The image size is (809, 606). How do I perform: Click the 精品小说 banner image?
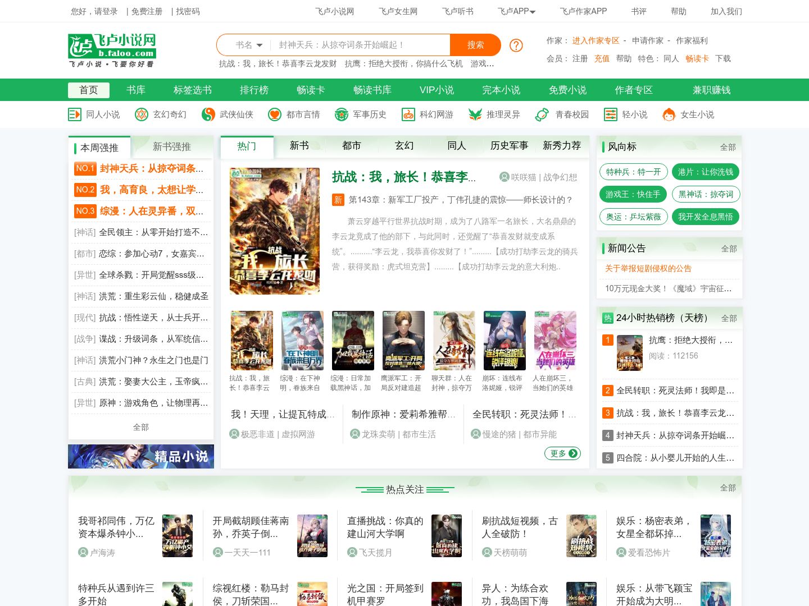tap(141, 456)
